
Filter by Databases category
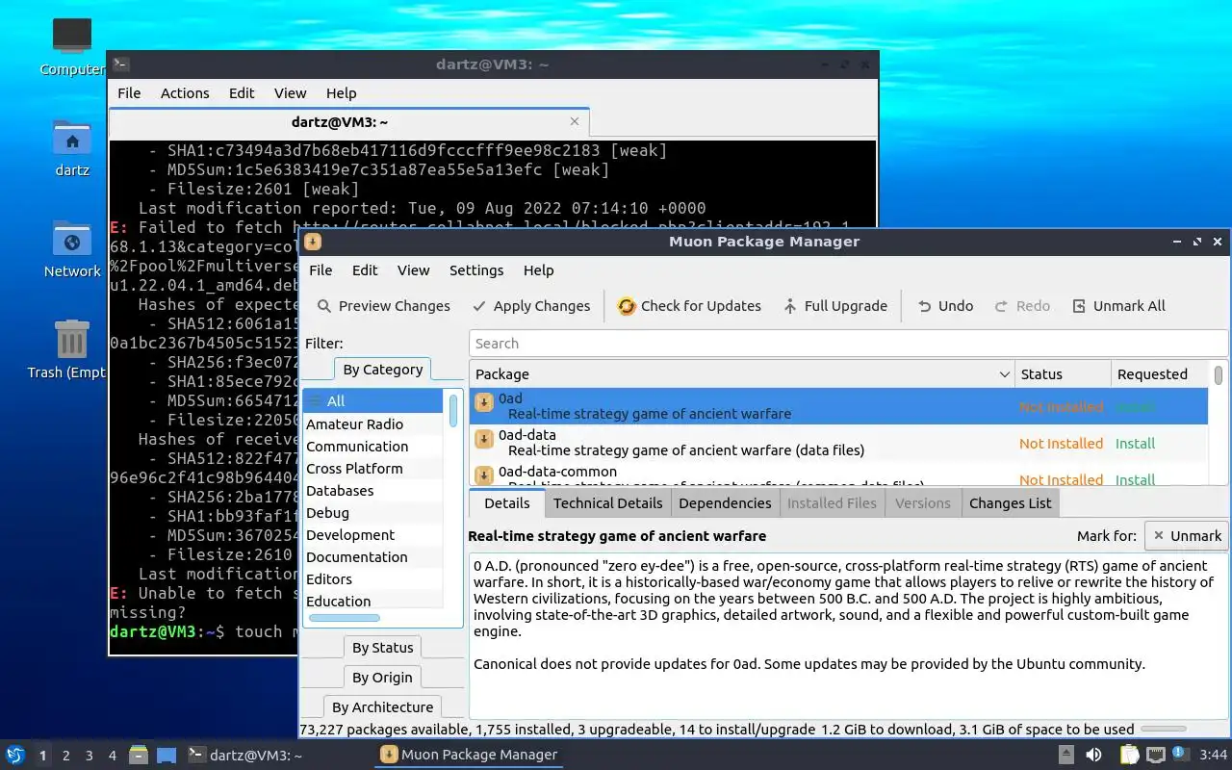(x=373, y=491)
